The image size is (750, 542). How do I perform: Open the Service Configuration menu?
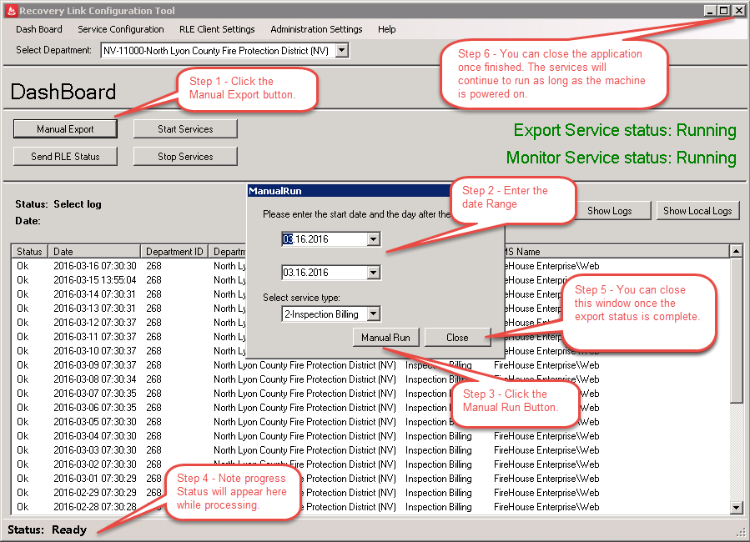click(x=121, y=29)
